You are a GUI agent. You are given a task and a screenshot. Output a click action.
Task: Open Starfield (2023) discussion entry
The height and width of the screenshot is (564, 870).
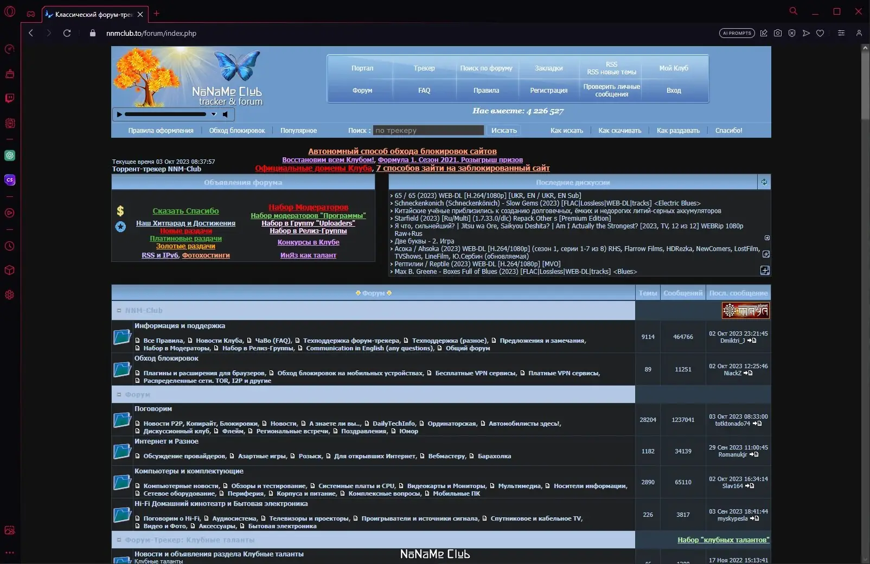click(502, 219)
